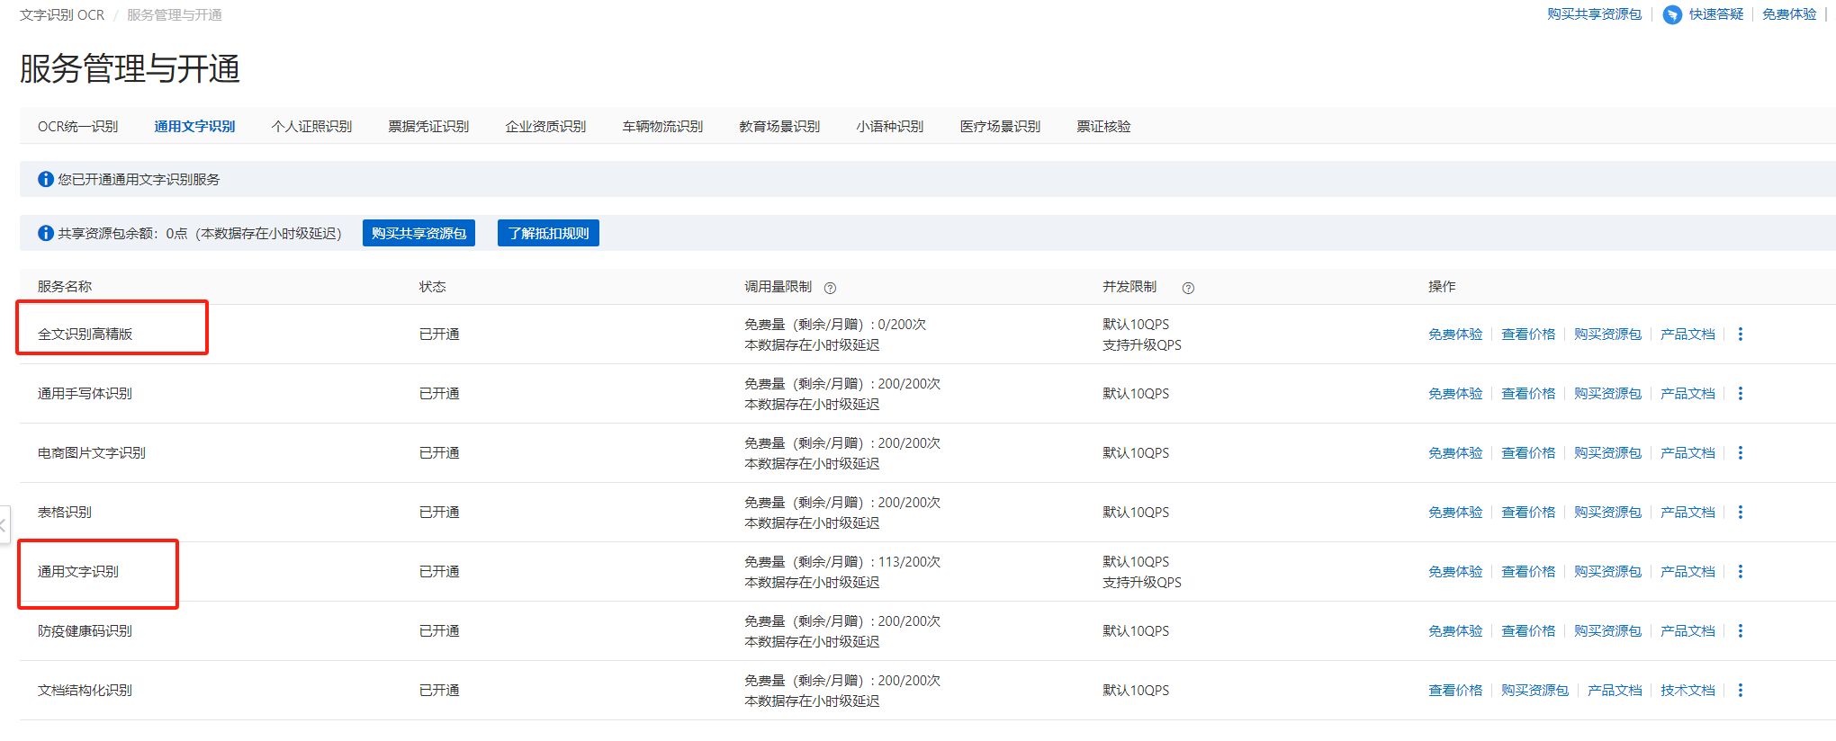Image resolution: width=1836 pixels, height=741 pixels.
Task: Click 文档结构化识别 service name
Action: pos(85,690)
